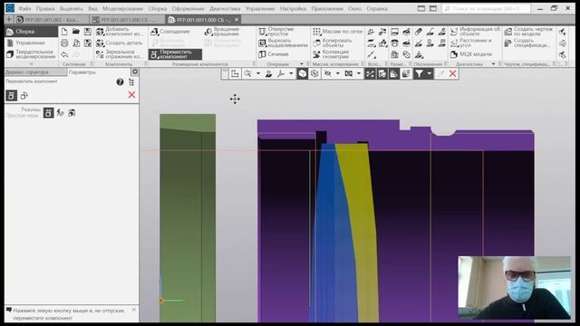580x326 pixels.
Task: Click view orientation icon in view toolbar
Action: 269,74
